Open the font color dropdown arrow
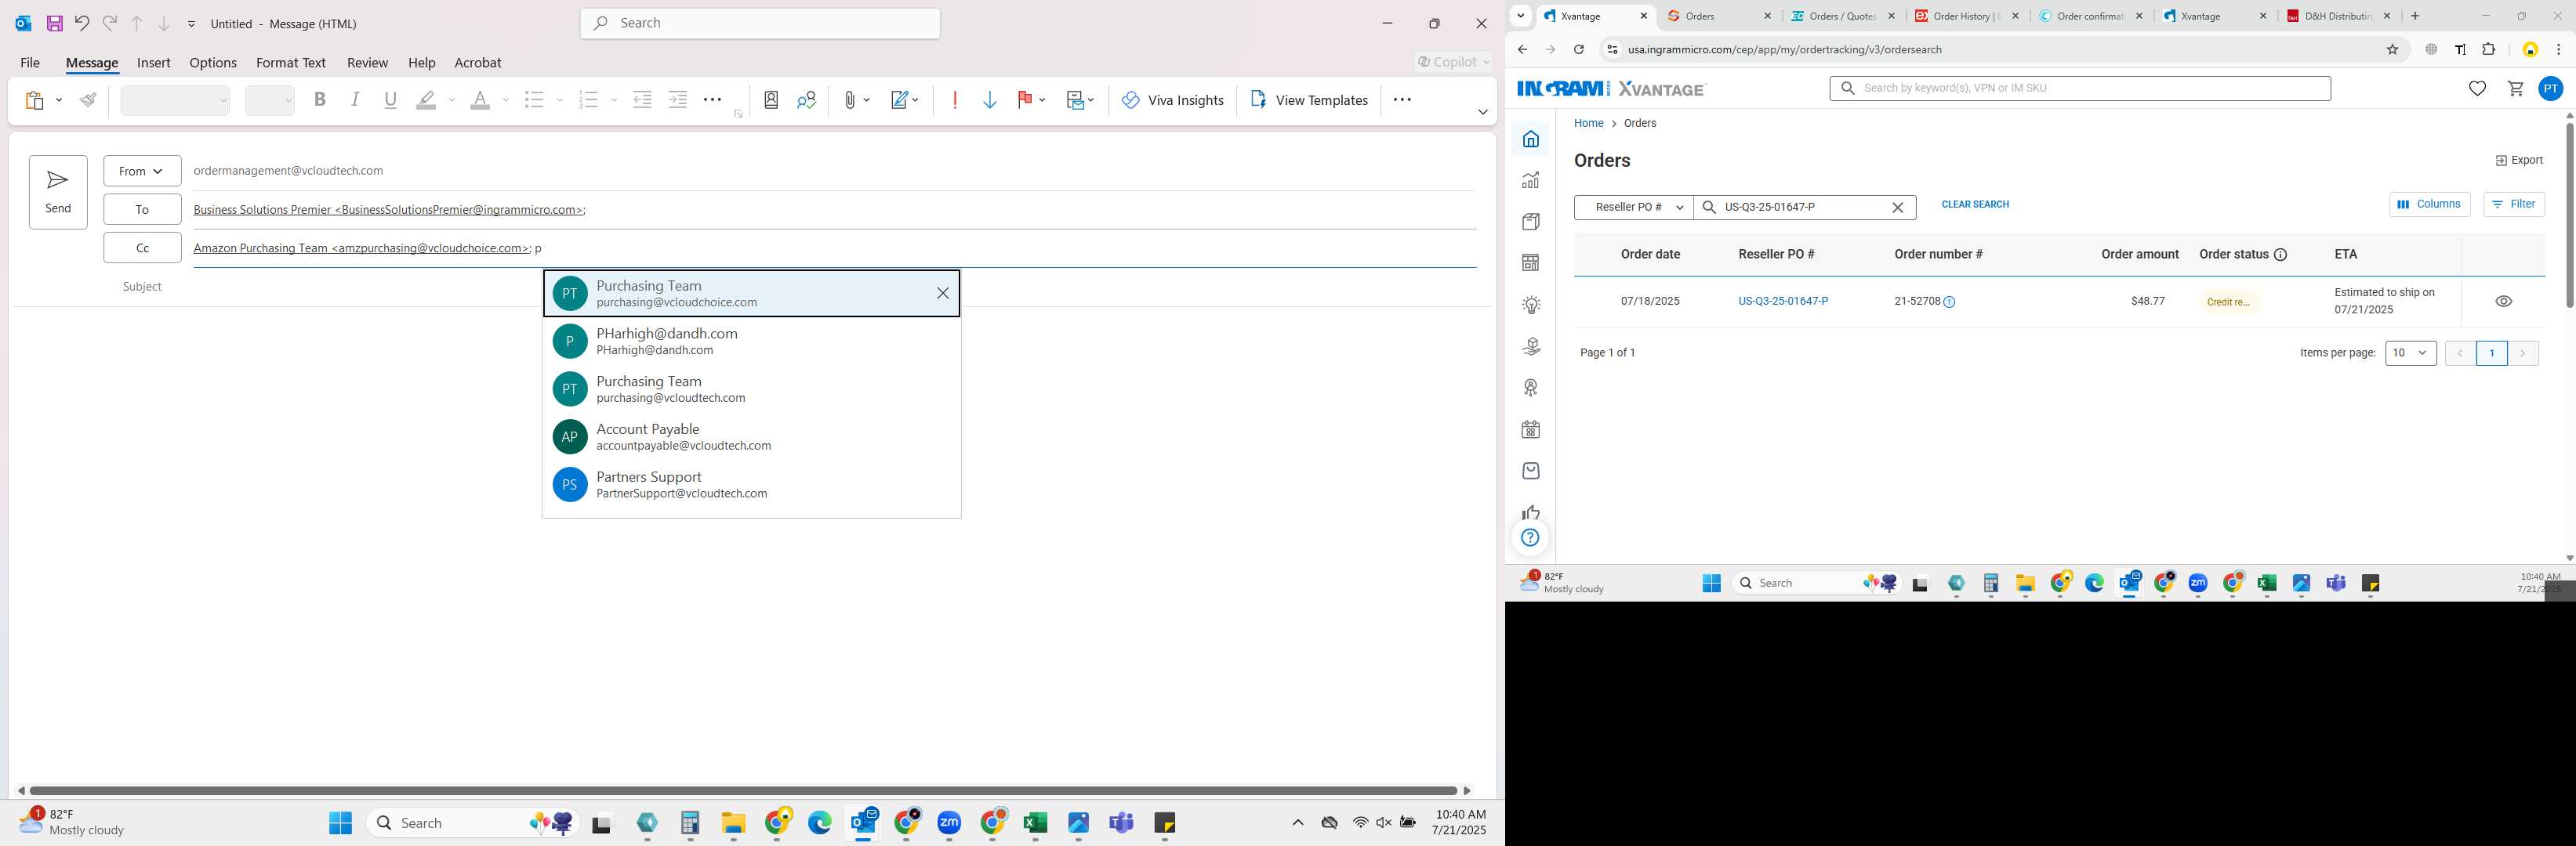The height and width of the screenshot is (846, 2576). pos(506,100)
